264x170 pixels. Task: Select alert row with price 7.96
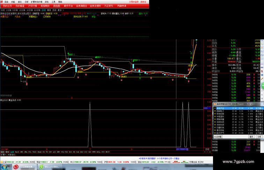tap(238, 114)
